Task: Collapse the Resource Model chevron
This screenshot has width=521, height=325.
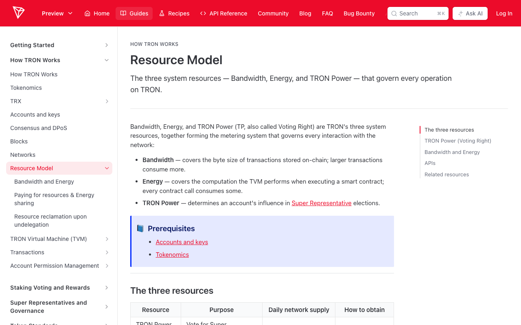Action: click(x=107, y=168)
